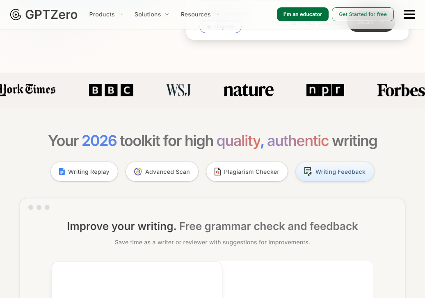Click the "Save time as a writer" subtitle
Screen dimensions: 425x298
click(212, 242)
